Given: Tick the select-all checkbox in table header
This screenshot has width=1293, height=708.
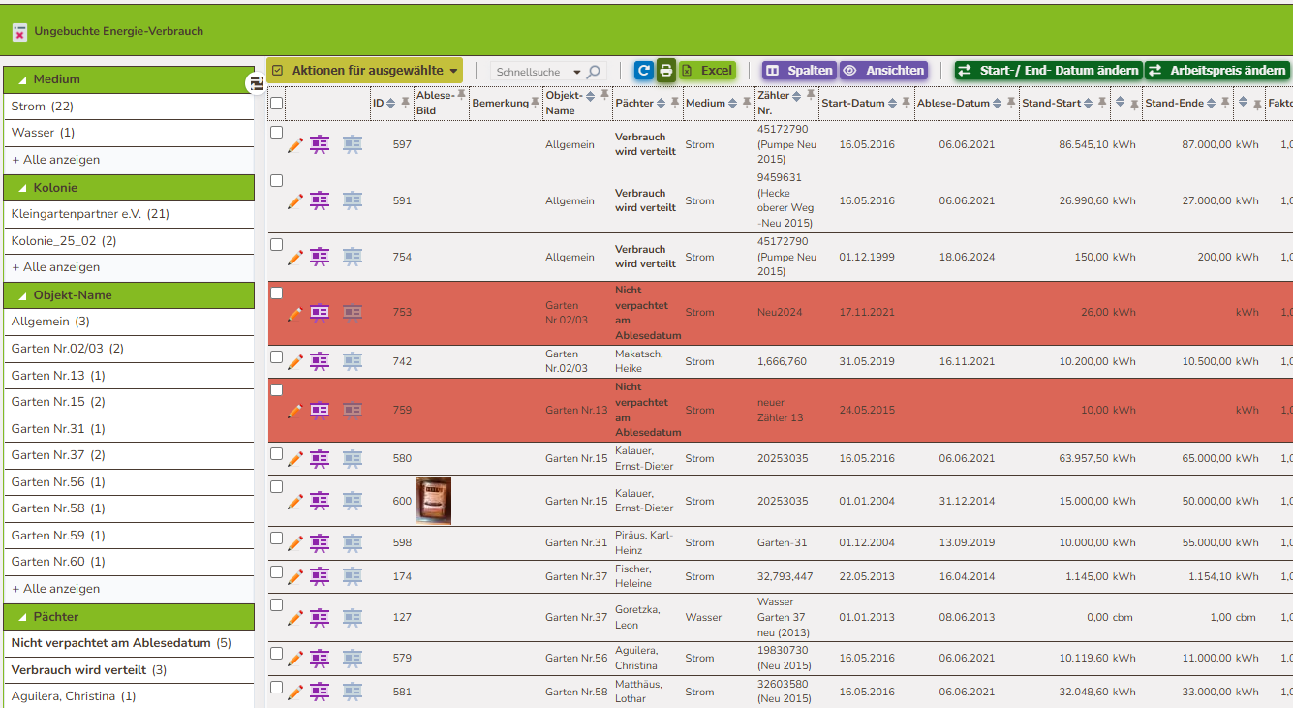Looking at the screenshot, I should pos(277,103).
